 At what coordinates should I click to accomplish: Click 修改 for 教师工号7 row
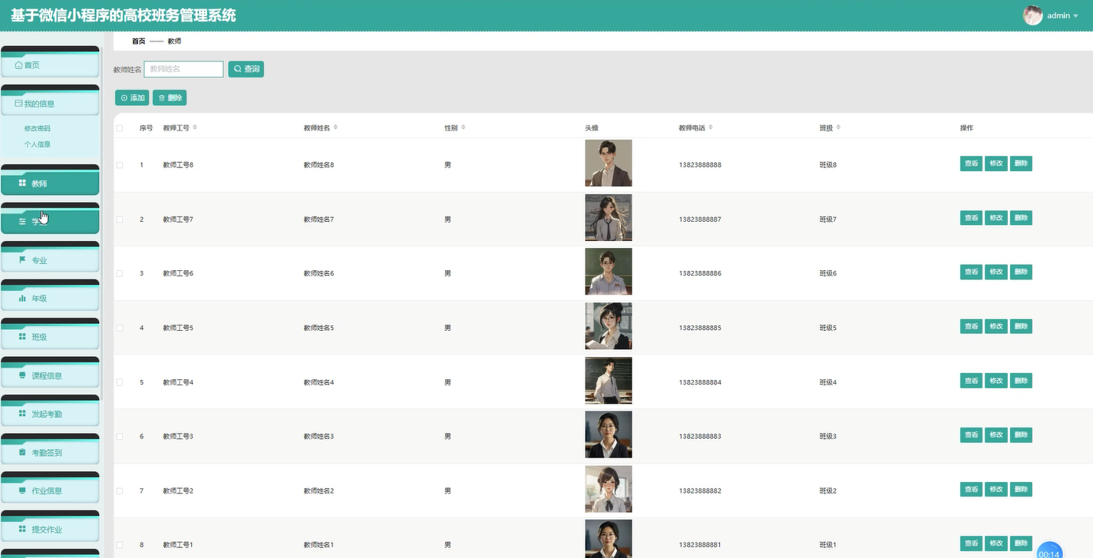996,218
